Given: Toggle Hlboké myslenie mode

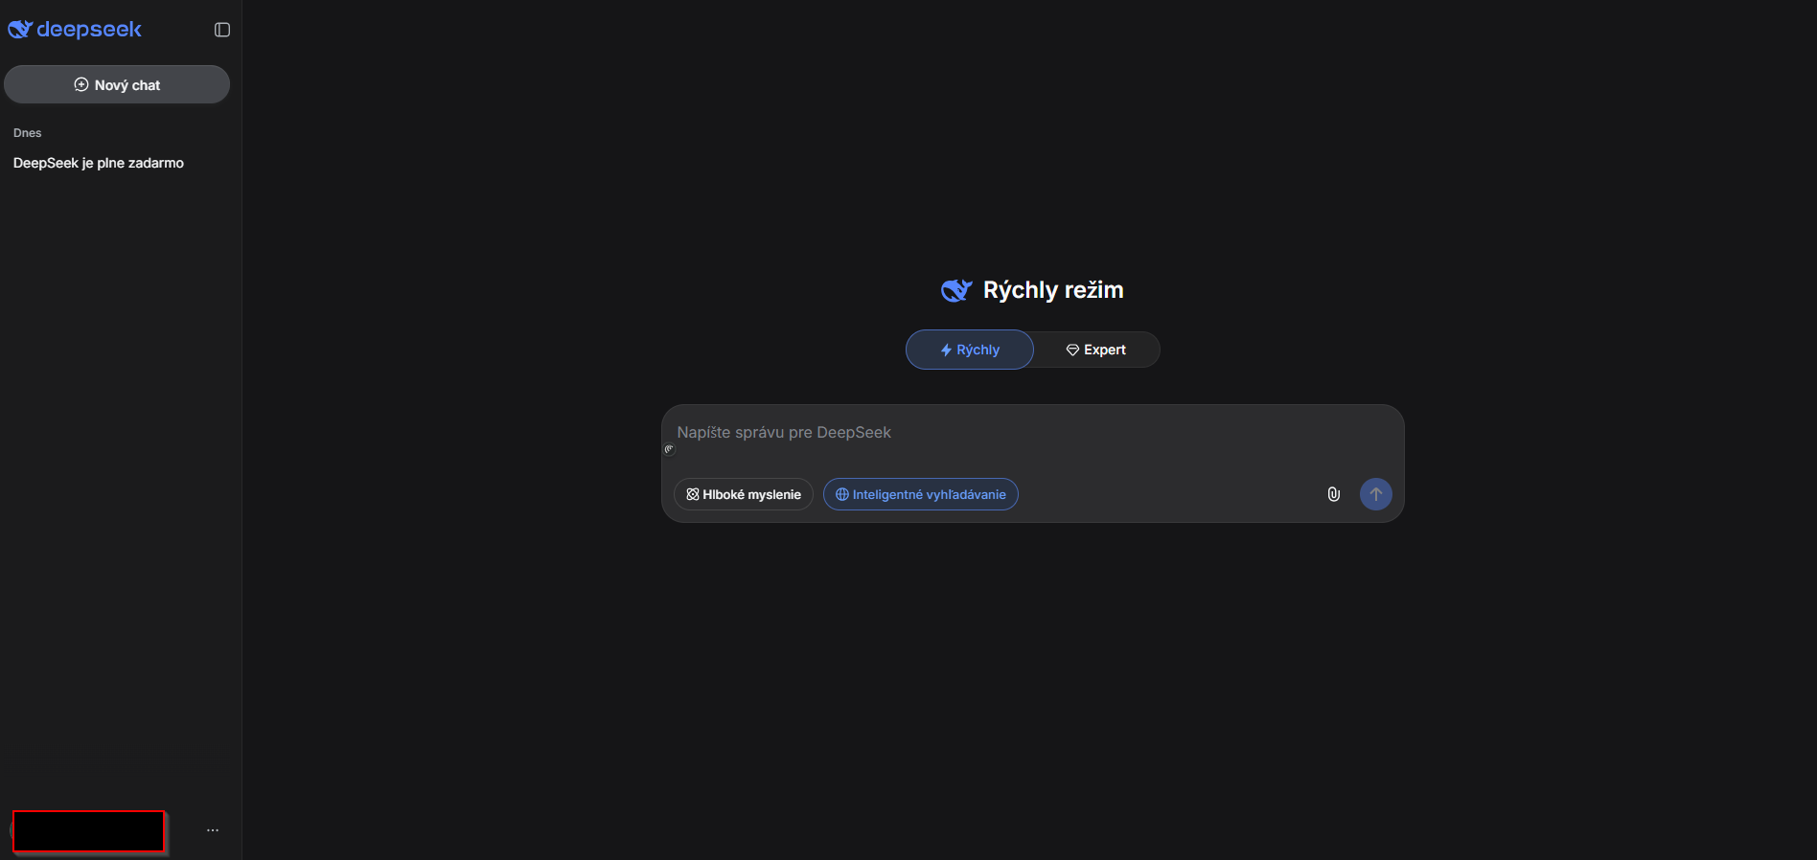Looking at the screenshot, I should (744, 494).
